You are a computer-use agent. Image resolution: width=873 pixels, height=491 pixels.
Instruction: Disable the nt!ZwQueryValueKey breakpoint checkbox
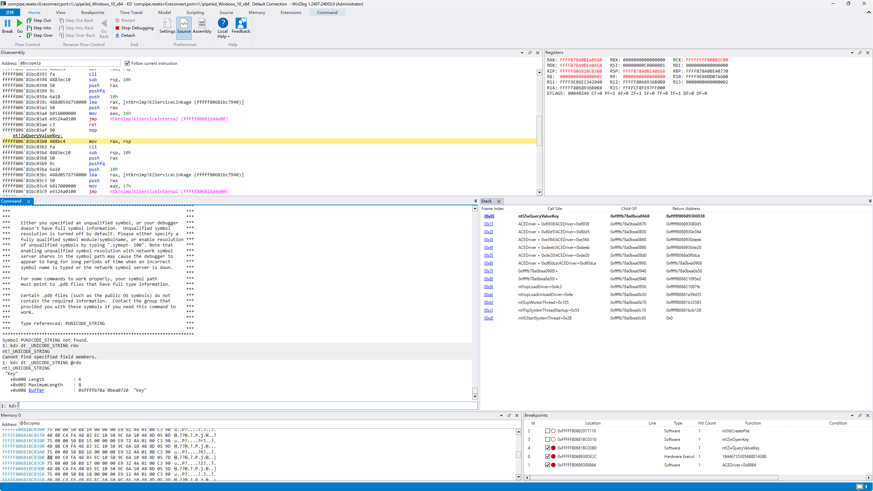click(548, 448)
